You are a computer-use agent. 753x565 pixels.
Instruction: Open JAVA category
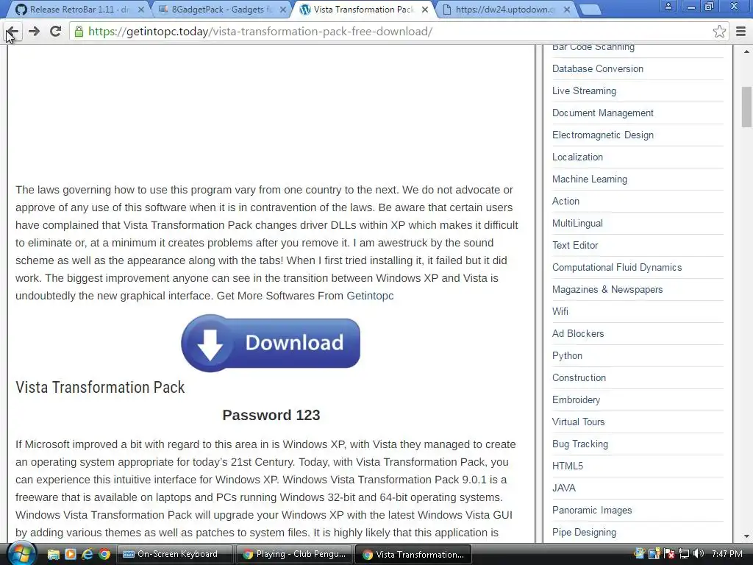pyautogui.click(x=564, y=488)
